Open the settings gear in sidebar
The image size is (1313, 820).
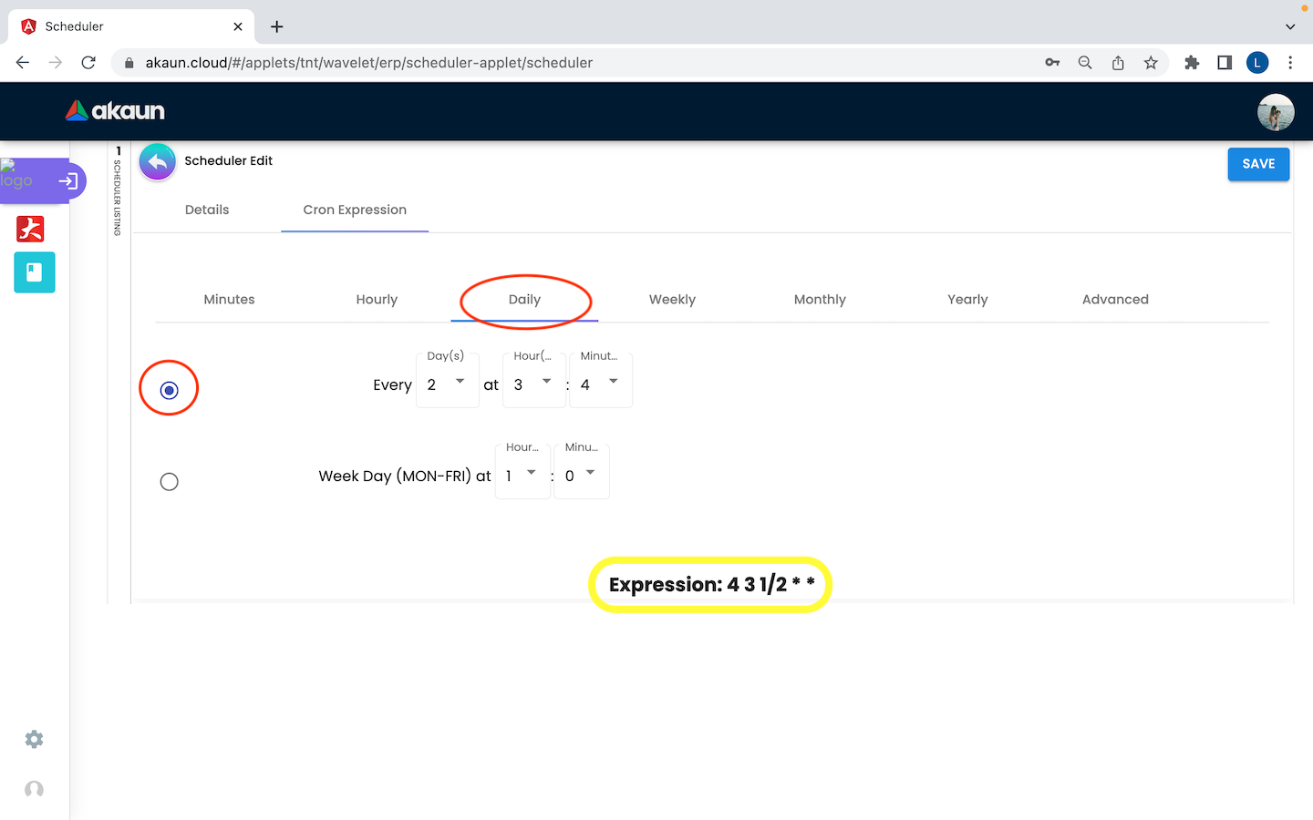34,739
